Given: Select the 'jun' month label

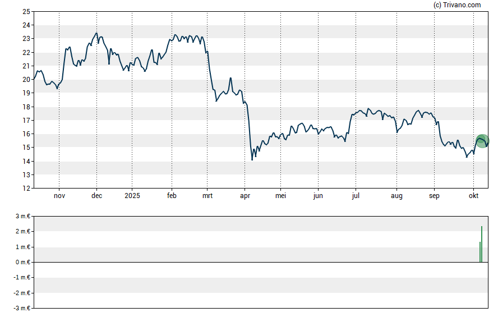Looking at the screenshot, I should [318, 196].
